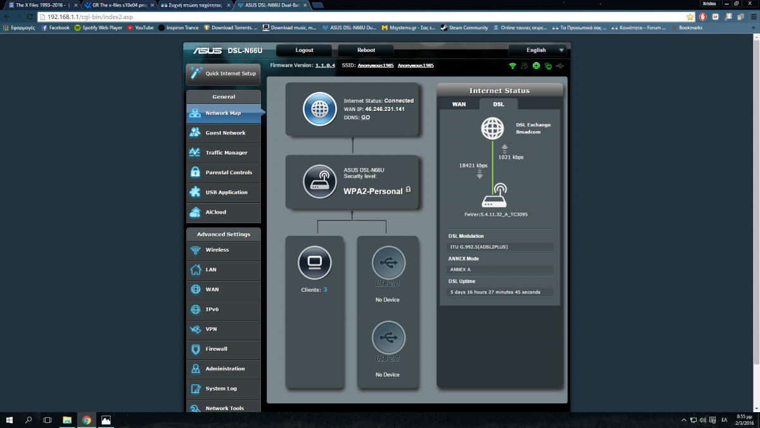Open the Firewall settings in the sidebar
The height and width of the screenshot is (428, 760).
[x=224, y=349]
